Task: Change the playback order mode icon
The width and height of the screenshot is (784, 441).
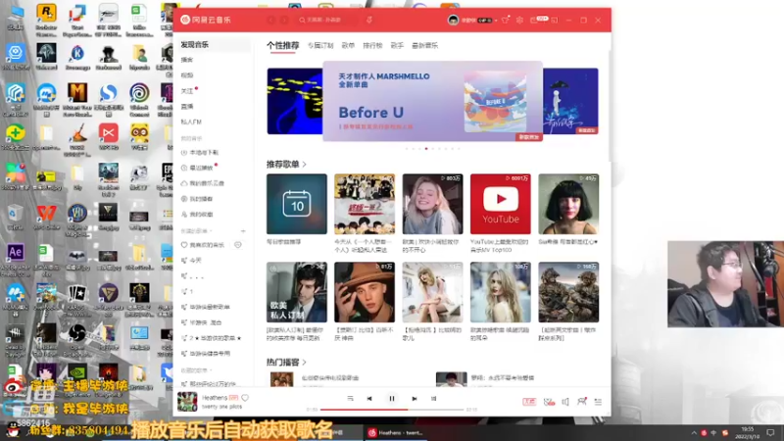Action: coord(350,399)
